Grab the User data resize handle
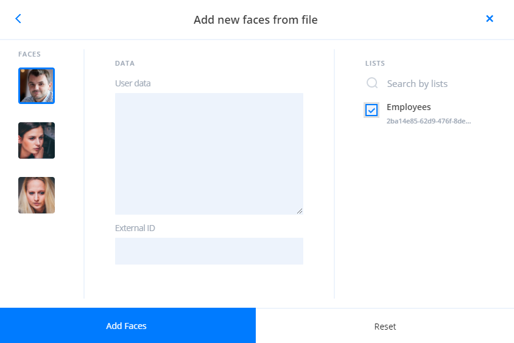The height and width of the screenshot is (343, 514). (299, 211)
